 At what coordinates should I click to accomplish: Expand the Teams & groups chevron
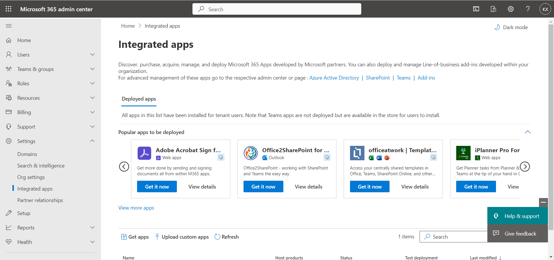(92, 69)
